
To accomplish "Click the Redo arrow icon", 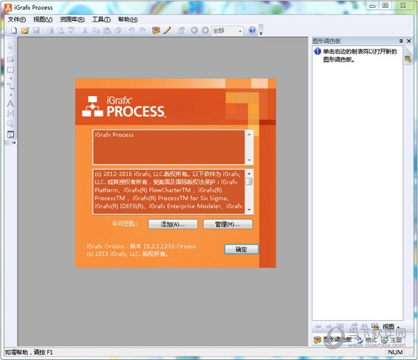I will [143, 31].
